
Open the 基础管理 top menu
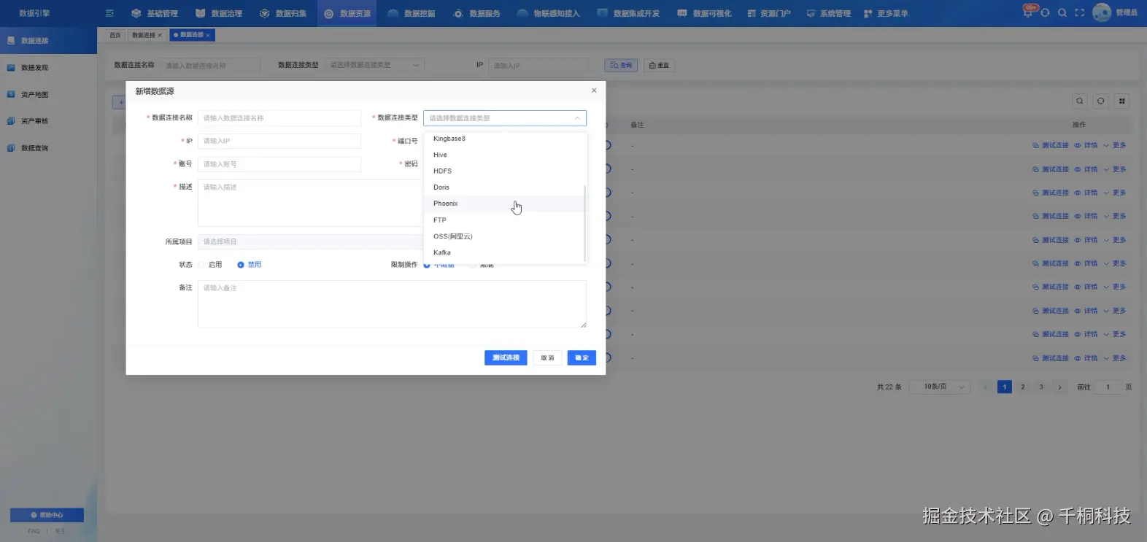pyautogui.click(x=155, y=13)
